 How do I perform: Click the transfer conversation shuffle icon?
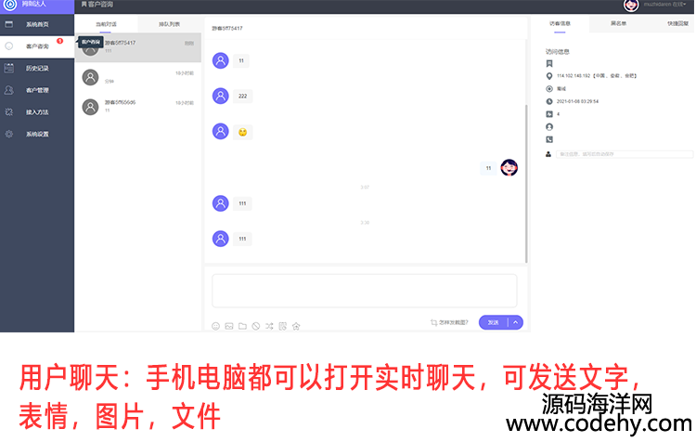tap(269, 326)
